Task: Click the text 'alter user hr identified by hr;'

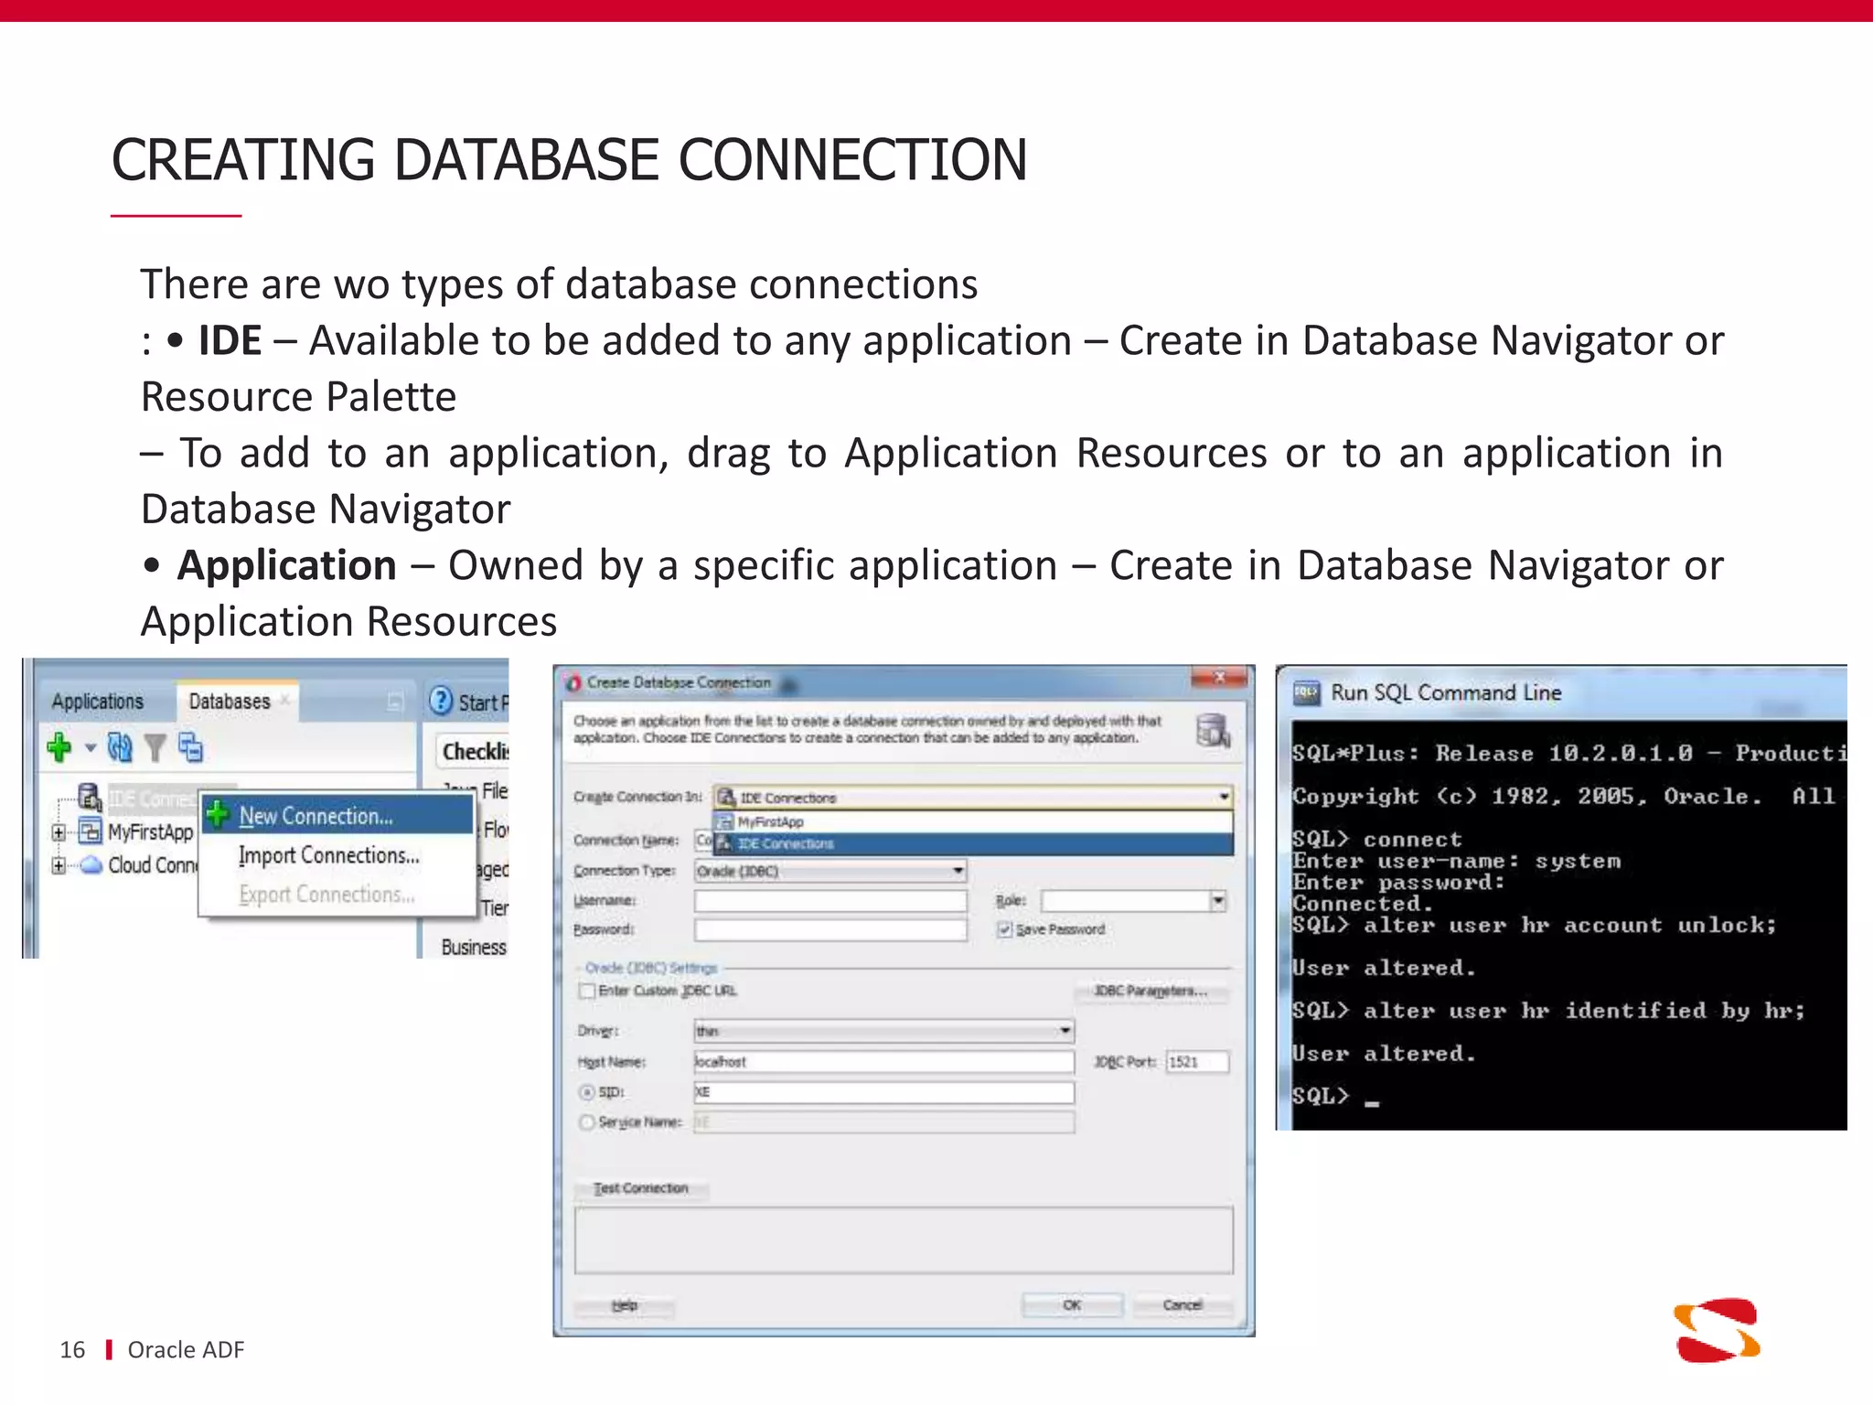Action: (x=1584, y=1011)
